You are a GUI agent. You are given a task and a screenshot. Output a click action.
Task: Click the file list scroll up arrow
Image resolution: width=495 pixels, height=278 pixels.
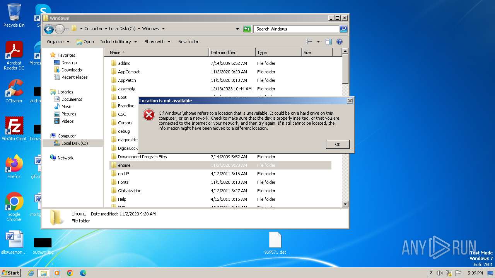tap(345, 51)
